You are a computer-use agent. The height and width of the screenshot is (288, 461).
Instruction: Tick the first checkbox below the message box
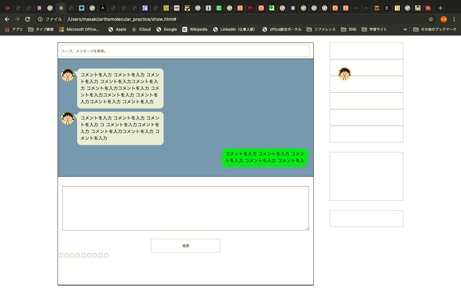pos(61,255)
